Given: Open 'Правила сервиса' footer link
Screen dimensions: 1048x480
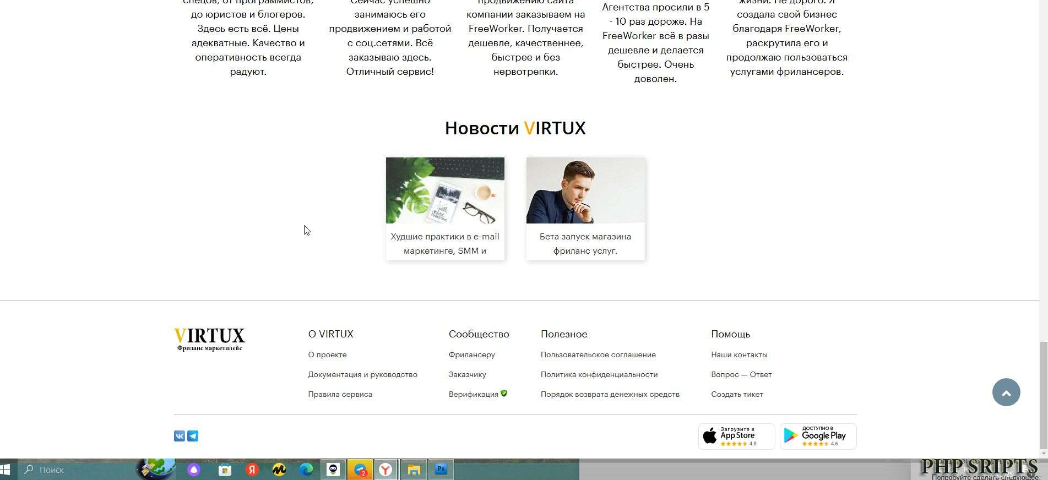Looking at the screenshot, I should coord(340,394).
